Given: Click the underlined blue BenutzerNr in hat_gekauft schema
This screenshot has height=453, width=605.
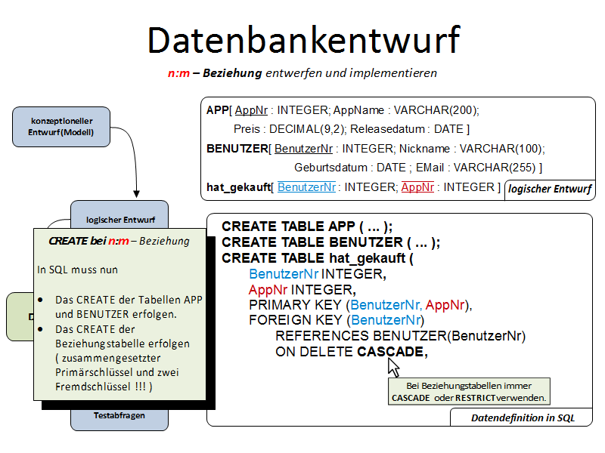Looking at the screenshot, I should coord(306,186).
